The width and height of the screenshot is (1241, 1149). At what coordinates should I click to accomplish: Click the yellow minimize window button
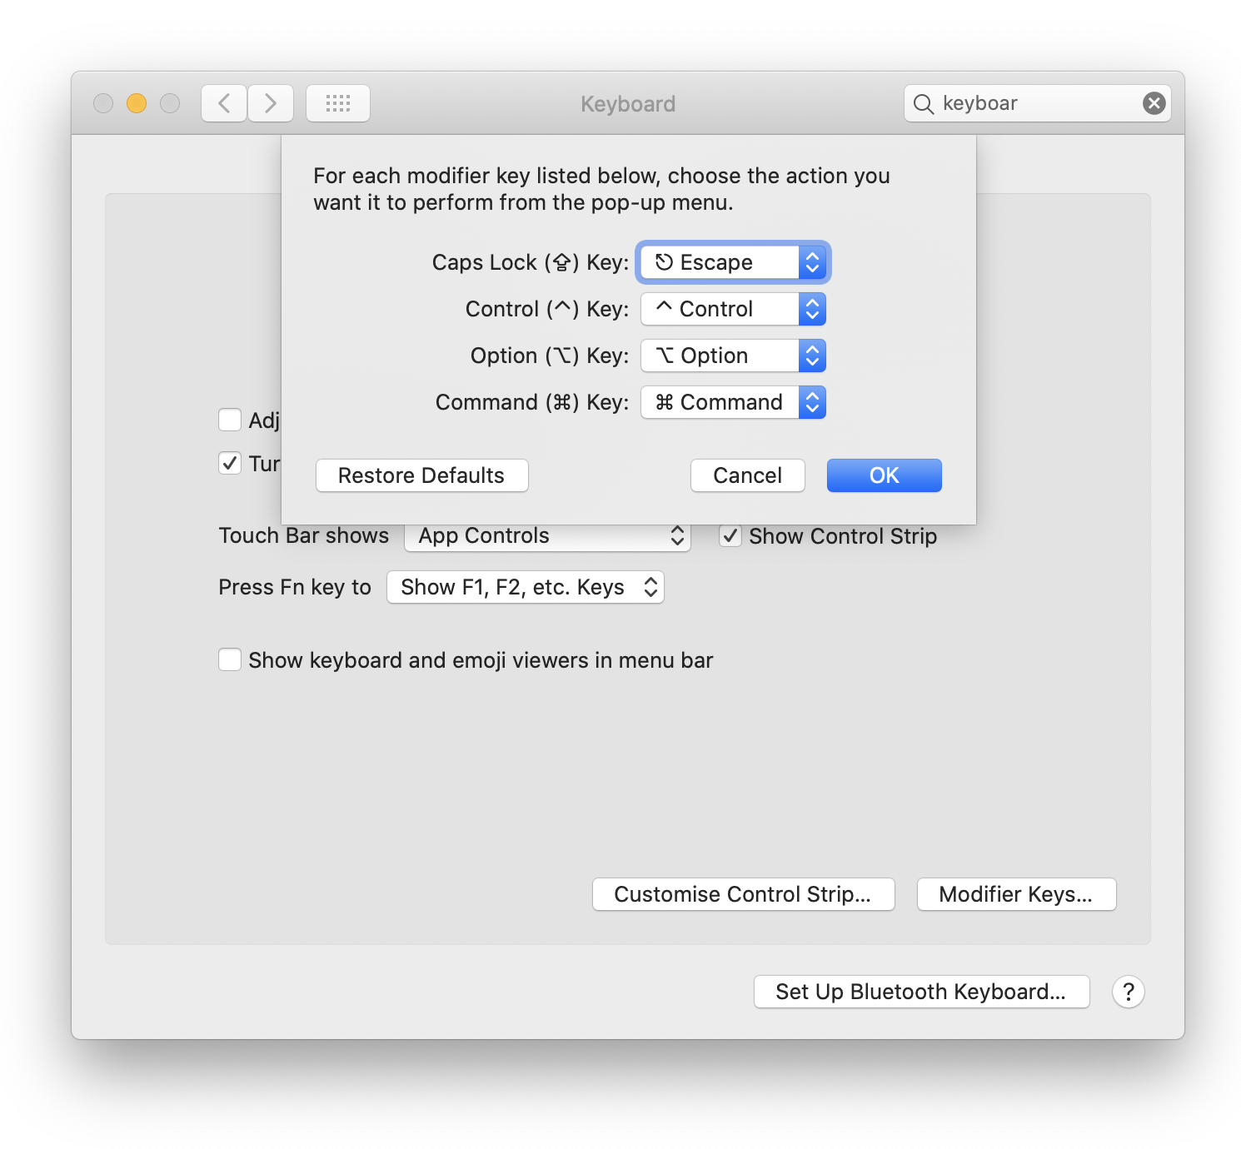point(137,103)
